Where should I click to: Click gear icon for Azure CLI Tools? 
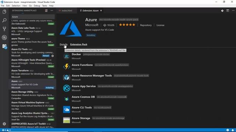click(x=52, y=56)
